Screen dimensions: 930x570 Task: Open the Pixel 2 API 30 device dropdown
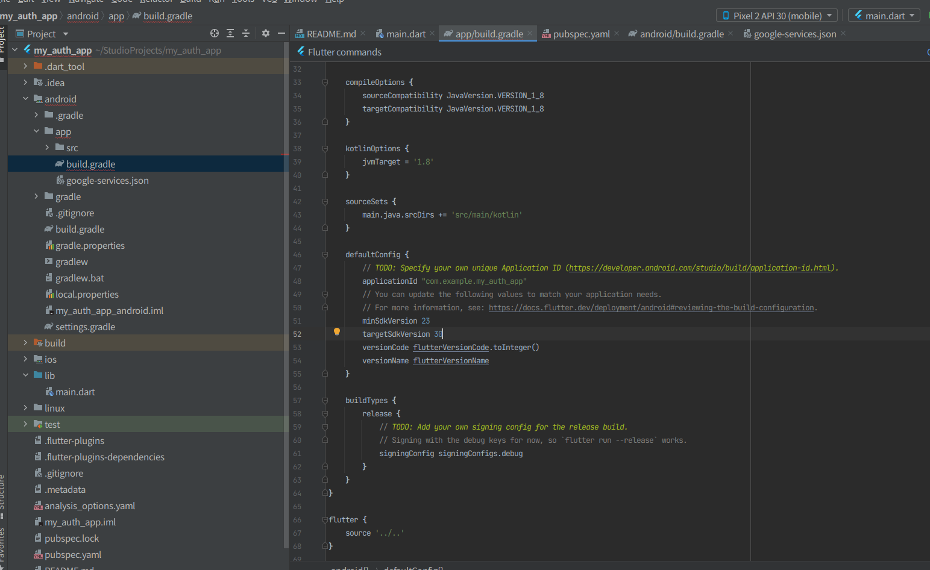pos(776,16)
